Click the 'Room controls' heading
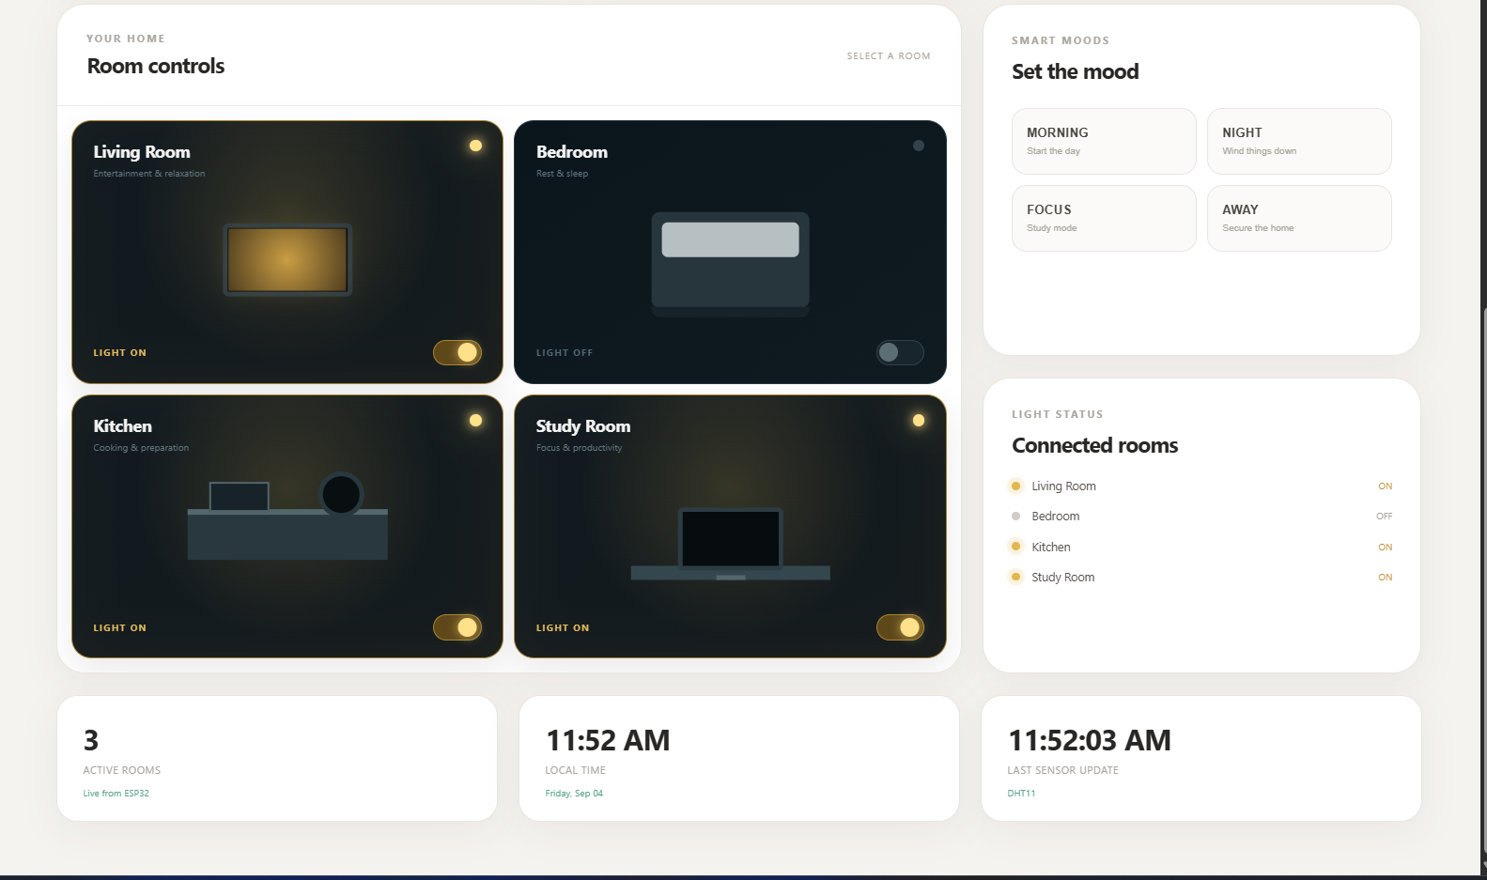1487x880 pixels. click(156, 66)
